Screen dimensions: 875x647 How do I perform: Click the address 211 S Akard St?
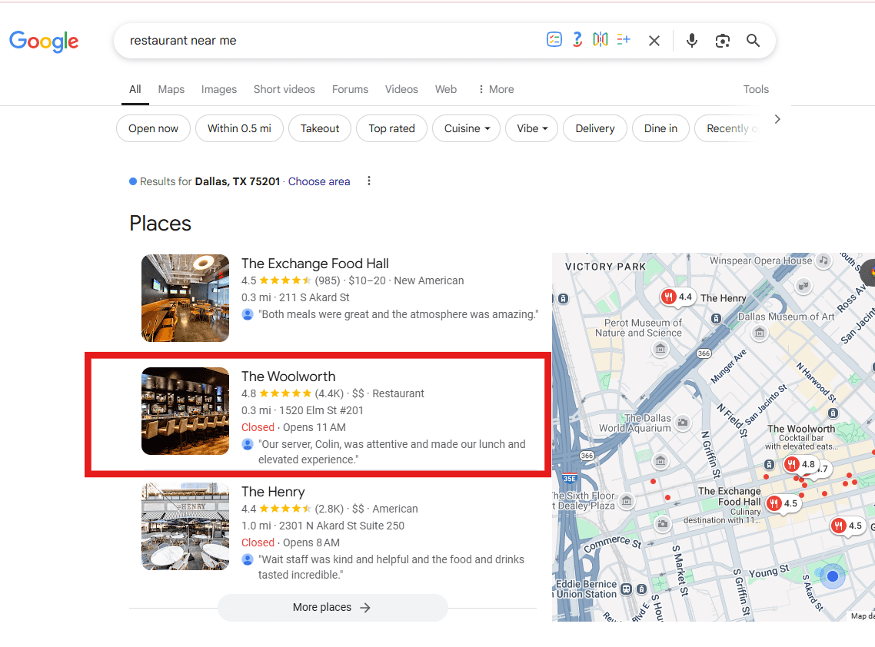click(314, 298)
